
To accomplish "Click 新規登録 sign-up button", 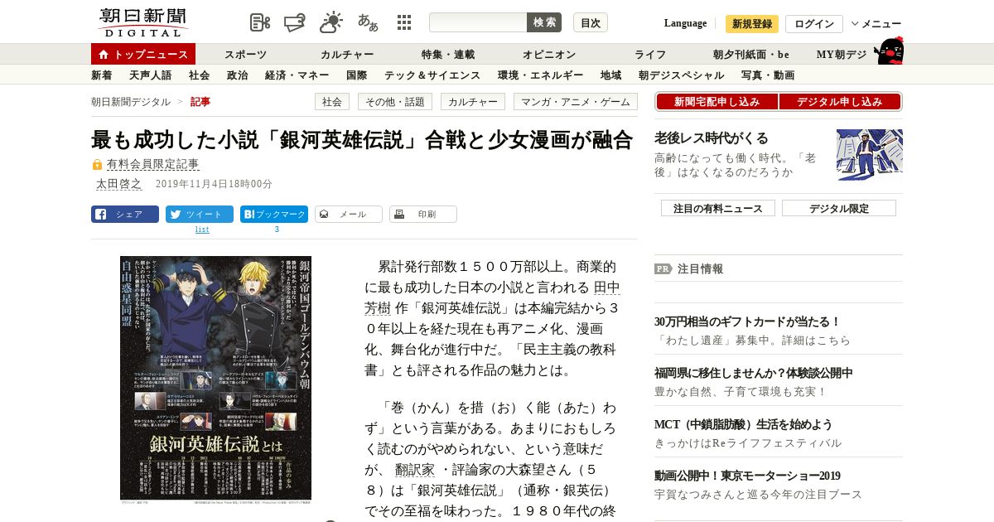I will coord(752,24).
